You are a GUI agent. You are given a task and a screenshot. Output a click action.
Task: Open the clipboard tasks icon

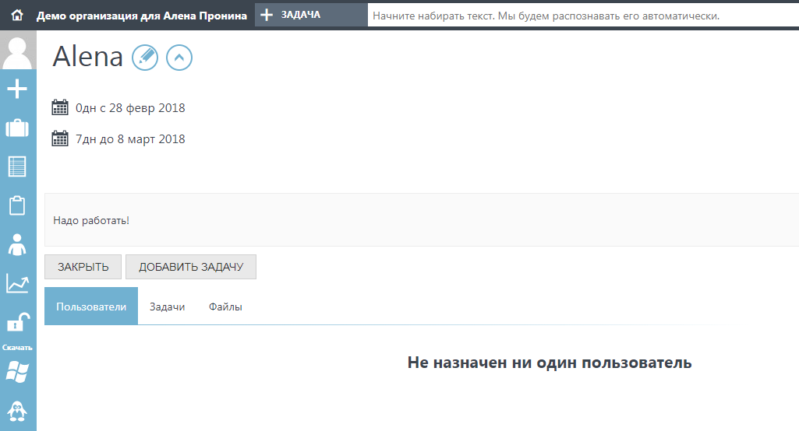tap(17, 205)
